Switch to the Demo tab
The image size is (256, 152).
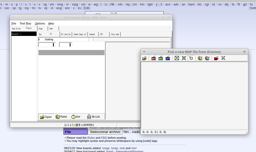[x=54, y=28]
